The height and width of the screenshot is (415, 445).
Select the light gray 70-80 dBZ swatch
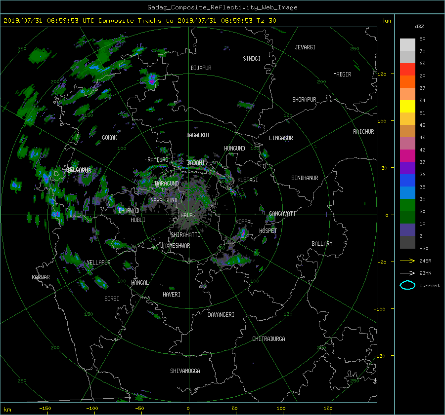[407, 45]
